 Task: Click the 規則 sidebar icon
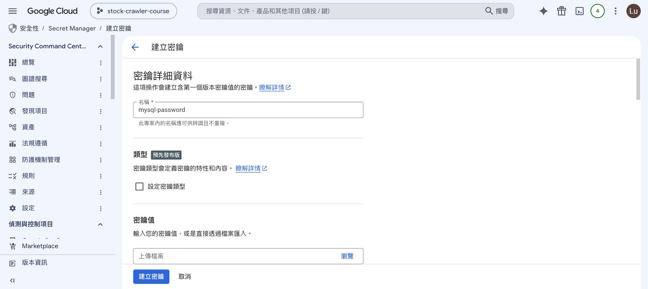click(12, 176)
